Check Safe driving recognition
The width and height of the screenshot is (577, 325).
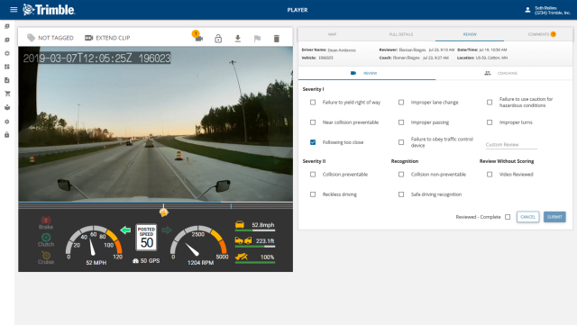pos(401,194)
